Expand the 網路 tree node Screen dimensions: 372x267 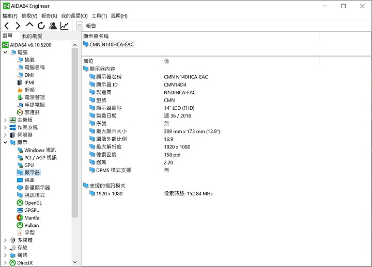tap(5, 255)
